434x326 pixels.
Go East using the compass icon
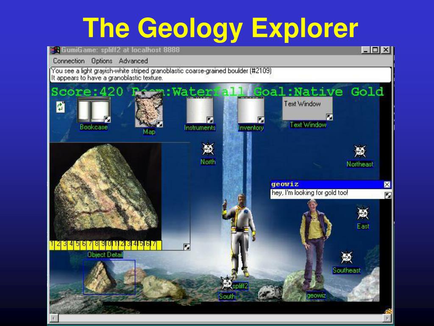click(363, 213)
